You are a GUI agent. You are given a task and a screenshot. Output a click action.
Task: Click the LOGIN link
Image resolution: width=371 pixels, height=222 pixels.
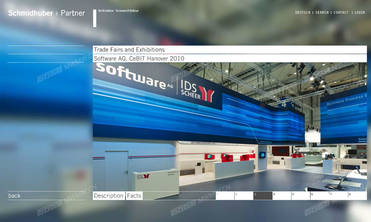[x=359, y=13]
